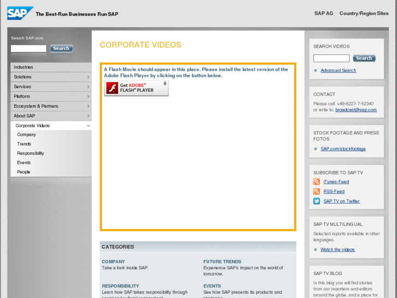Click the Search SAP.com Search button
Viewport: 397px width, 298px height.
click(x=61, y=49)
